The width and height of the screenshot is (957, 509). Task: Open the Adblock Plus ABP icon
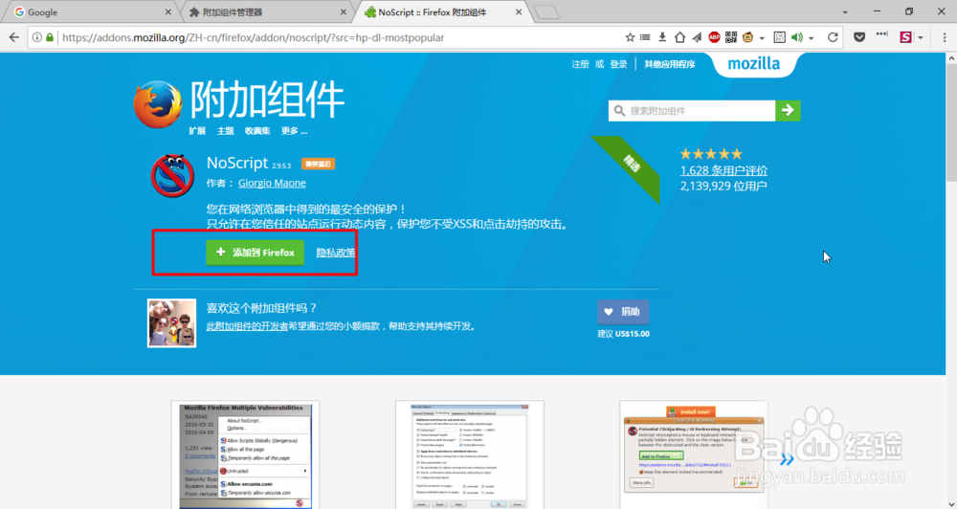[x=714, y=38]
